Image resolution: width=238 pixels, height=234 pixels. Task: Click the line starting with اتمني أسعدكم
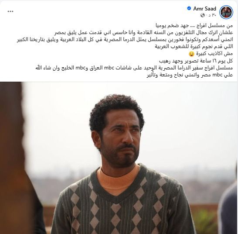click(x=125, y=40)
